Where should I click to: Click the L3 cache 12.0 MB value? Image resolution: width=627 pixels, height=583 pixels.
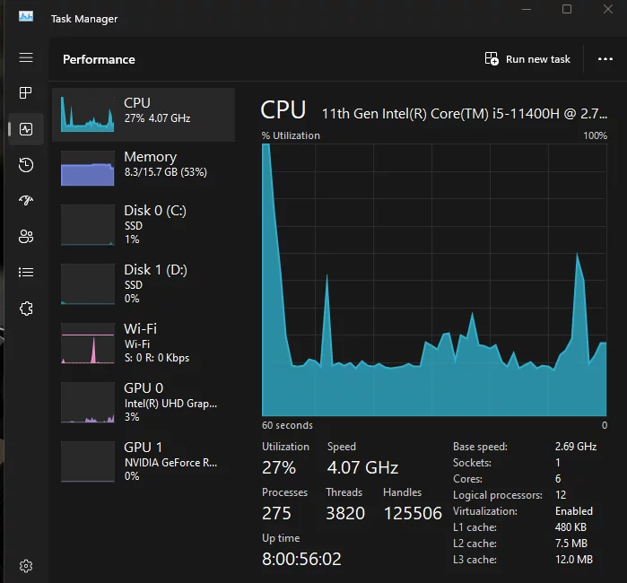(x=574, y=560)
